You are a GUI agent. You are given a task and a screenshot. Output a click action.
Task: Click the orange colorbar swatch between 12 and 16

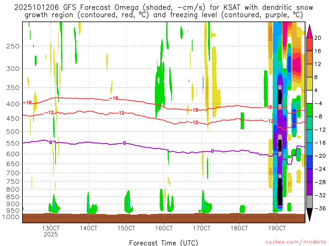[309, 57]
